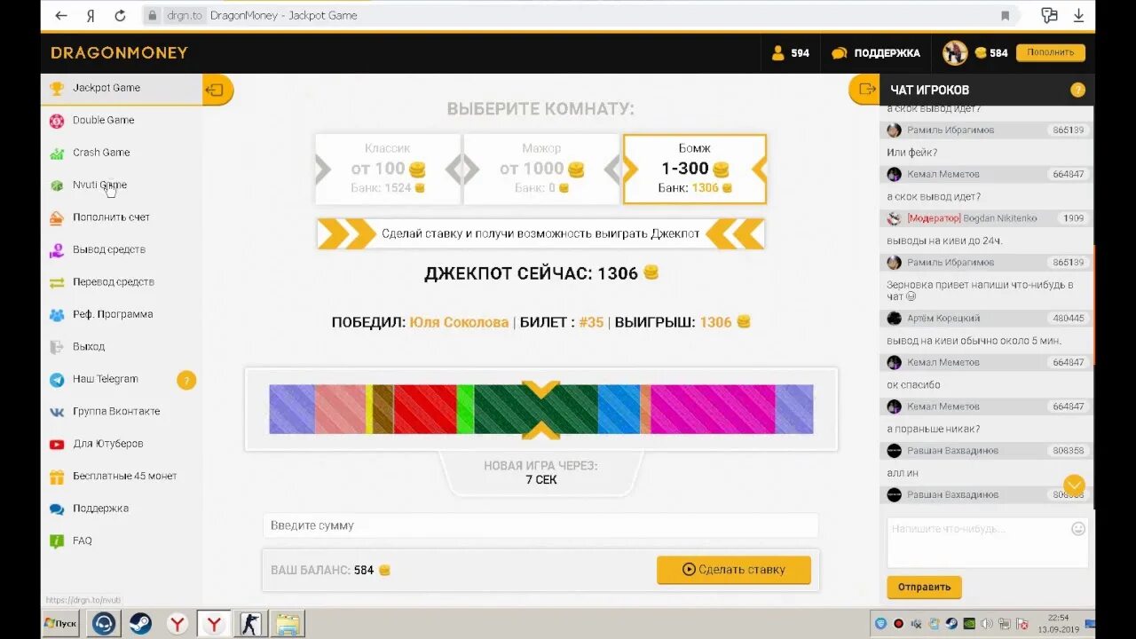Click the Пуск start button

pos(60,623)
